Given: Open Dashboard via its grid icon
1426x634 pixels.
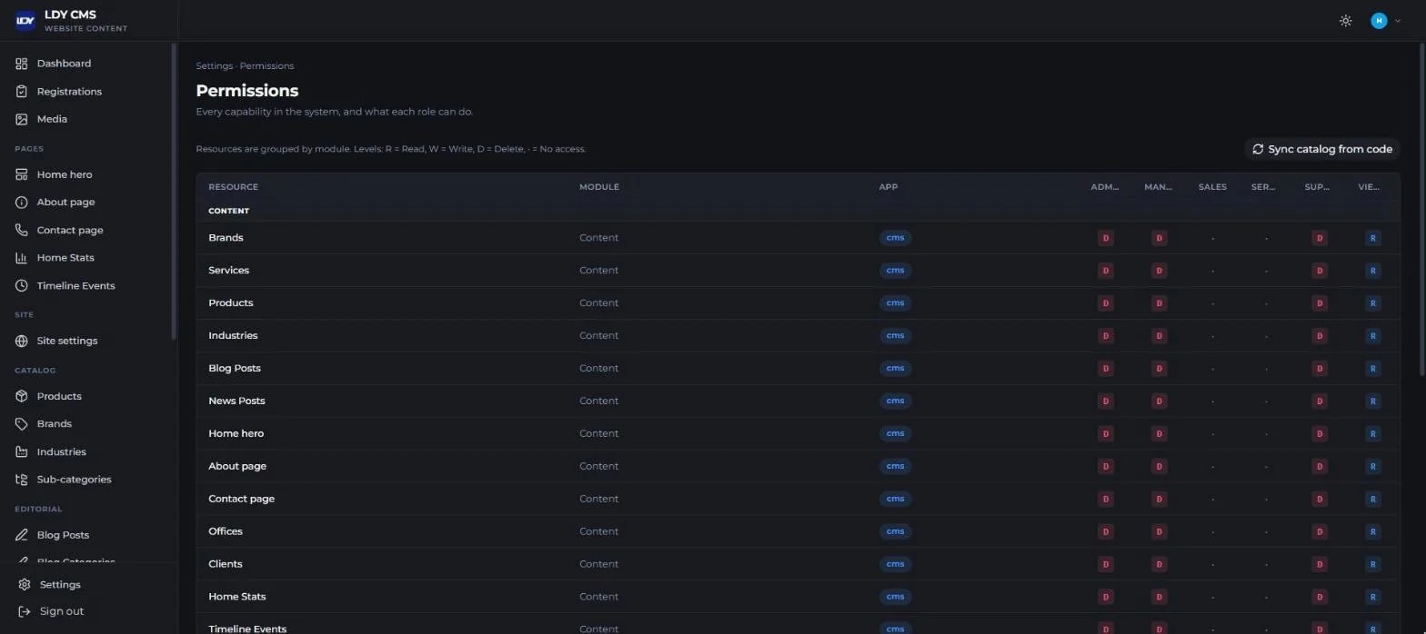Looking at the screenshot, I should pyautogui.click(x=22, y=64).
